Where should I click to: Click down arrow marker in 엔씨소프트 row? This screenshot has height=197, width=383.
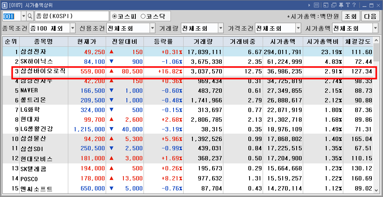pyautogui.click(x=111, y=189)
